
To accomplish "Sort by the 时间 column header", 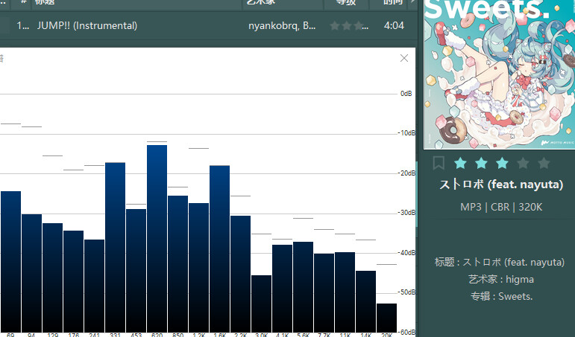I will click(392, 3).
